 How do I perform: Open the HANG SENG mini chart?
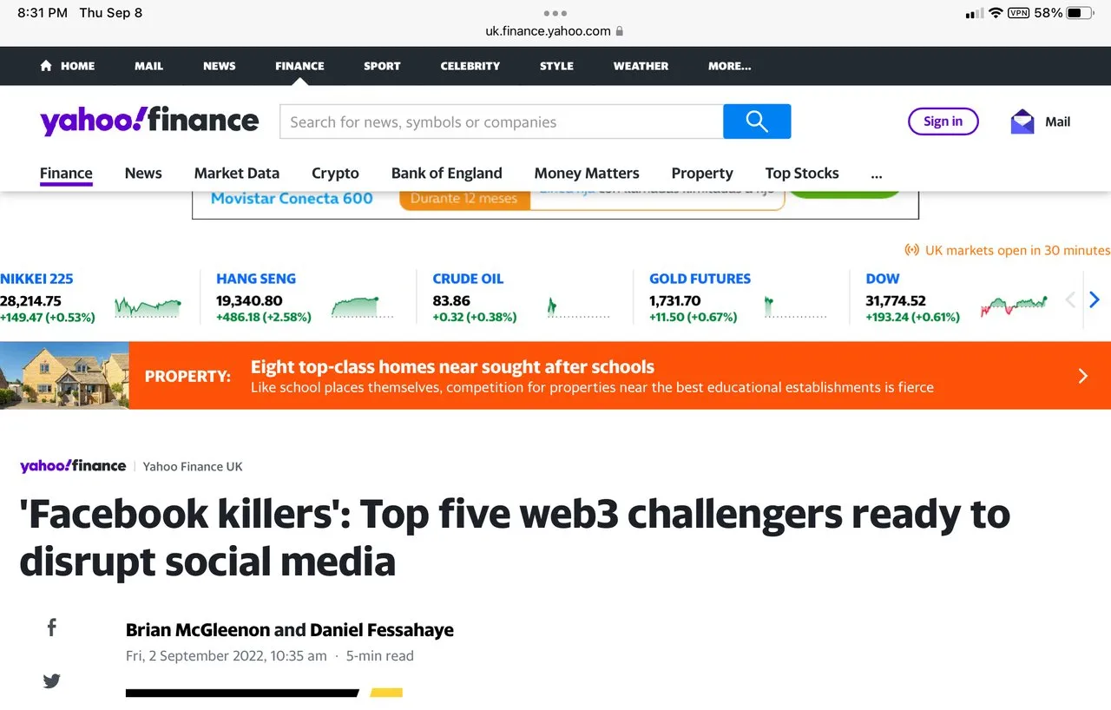point(361,306)
